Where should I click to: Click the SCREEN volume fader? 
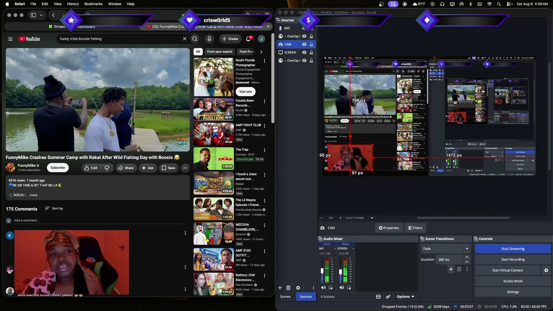click(340, 271)
